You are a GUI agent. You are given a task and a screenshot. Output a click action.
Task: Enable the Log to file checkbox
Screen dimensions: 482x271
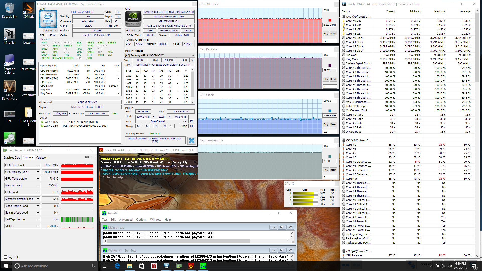point(6,257)
